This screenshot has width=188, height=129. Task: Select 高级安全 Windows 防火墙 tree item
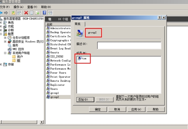point(28,42)
